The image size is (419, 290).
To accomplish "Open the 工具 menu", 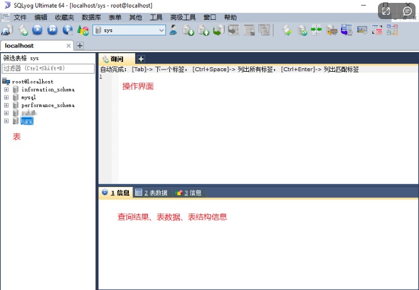I will pos(156,17).
